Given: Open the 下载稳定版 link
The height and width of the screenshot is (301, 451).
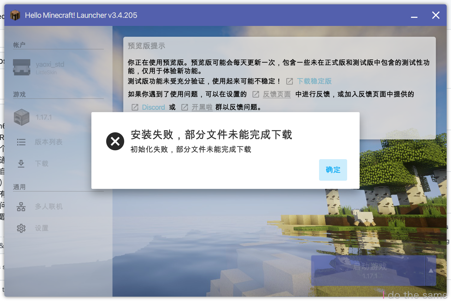Looking at the screenshot, I should [x=314, y=81].
